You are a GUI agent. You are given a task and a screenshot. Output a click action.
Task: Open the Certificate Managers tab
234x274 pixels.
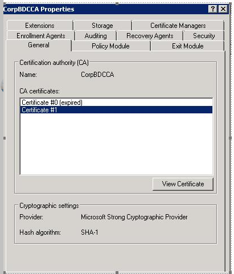(178, 26)
